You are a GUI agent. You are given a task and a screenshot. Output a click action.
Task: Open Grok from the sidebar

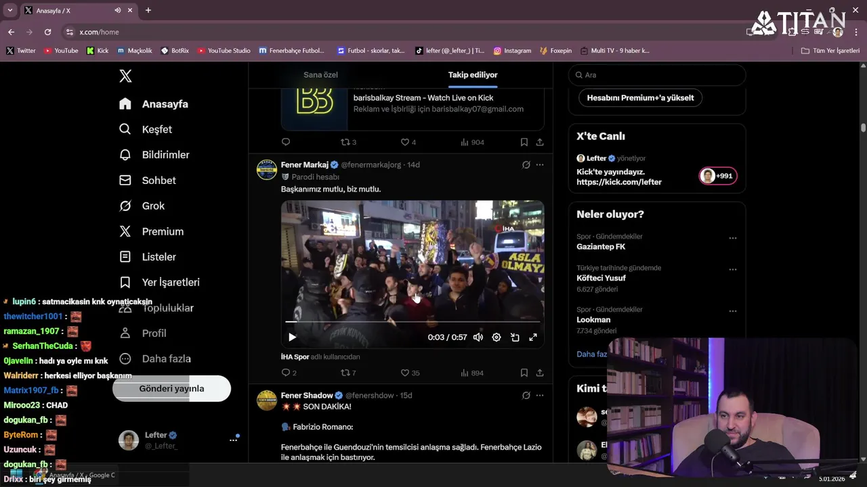(142, 206)
